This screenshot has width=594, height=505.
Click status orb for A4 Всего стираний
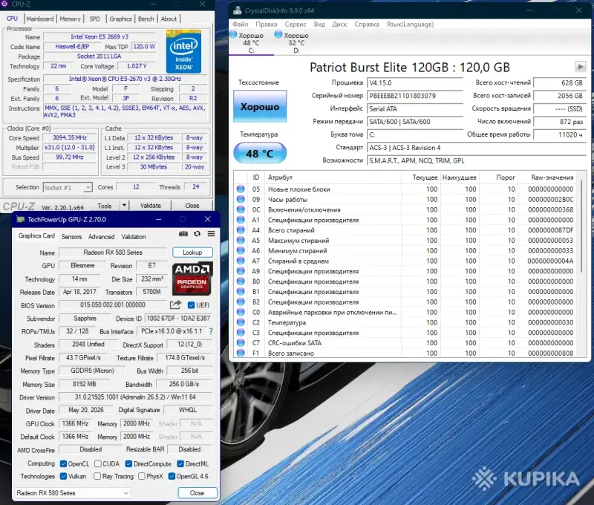pyautogui.click(x=241, y=229)
